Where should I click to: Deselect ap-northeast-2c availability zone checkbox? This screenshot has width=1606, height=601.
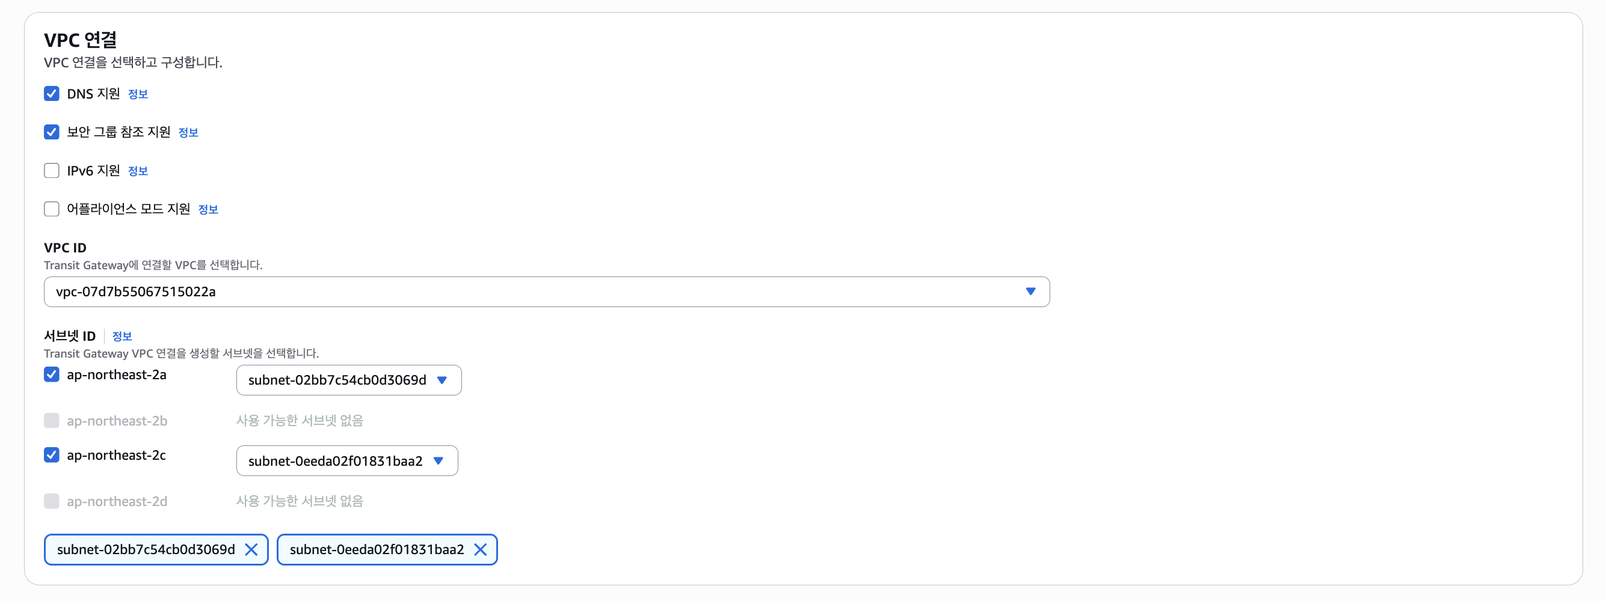point(52,456)
